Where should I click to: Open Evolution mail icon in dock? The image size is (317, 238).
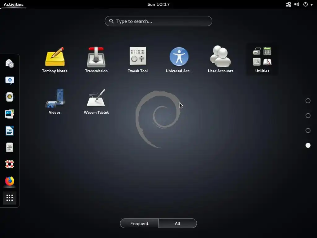pos(10,63)
